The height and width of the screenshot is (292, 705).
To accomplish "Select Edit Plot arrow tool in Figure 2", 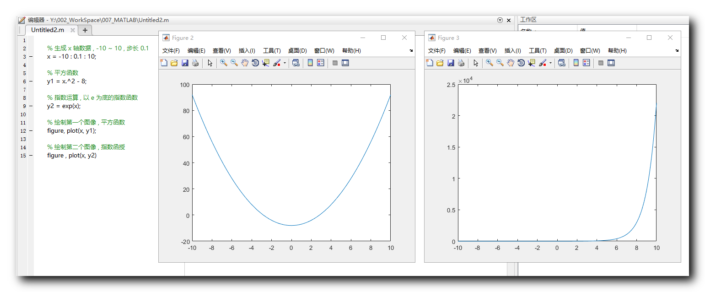I will (210, 63).
